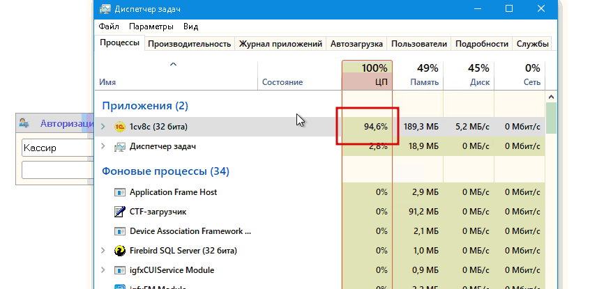The image size is (590, 289).
Task: Switch to the Пользователи tab
Action: pos(419,44)
